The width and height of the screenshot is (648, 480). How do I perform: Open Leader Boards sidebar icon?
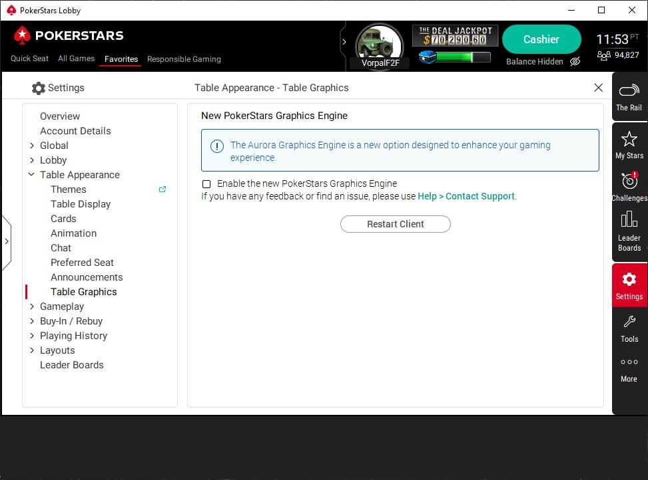629,219
